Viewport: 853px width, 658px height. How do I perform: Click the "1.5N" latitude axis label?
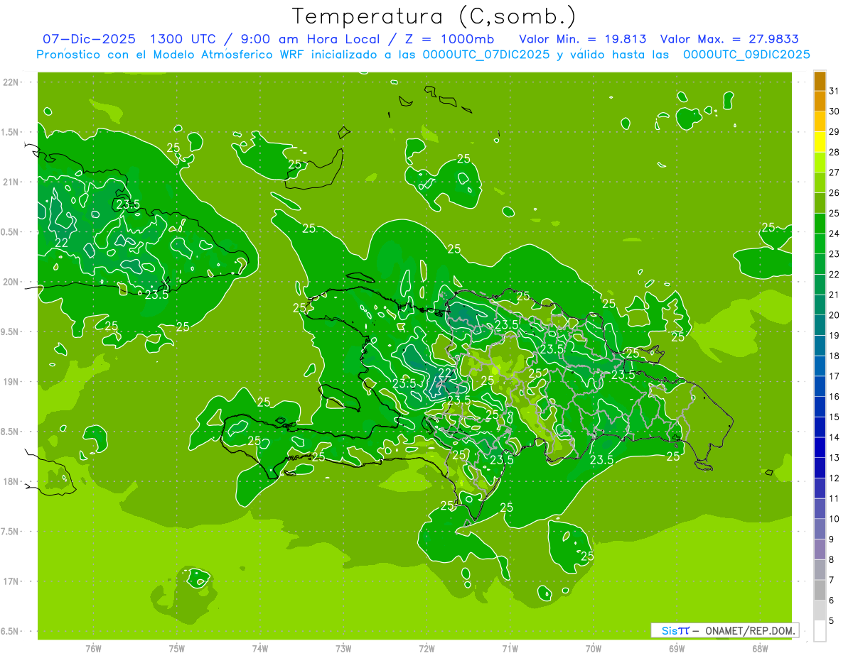click(x=11, y=133)
